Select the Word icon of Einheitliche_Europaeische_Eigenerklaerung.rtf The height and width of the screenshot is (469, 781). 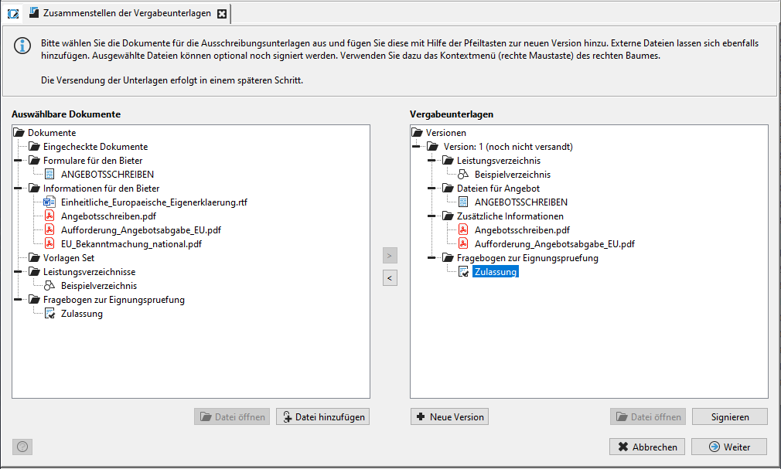coord(49,202)
